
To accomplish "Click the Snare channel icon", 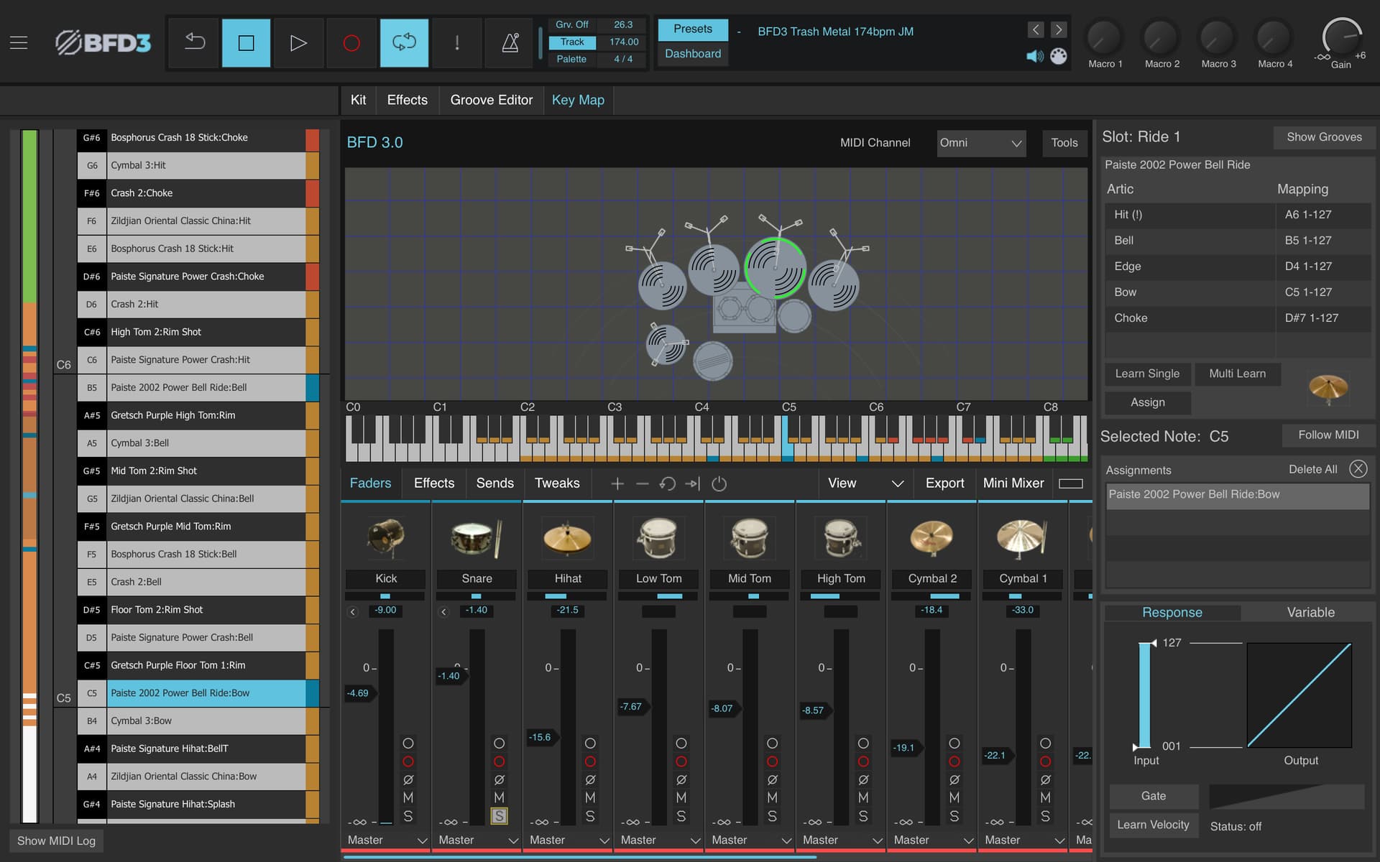I will [477, 538].
